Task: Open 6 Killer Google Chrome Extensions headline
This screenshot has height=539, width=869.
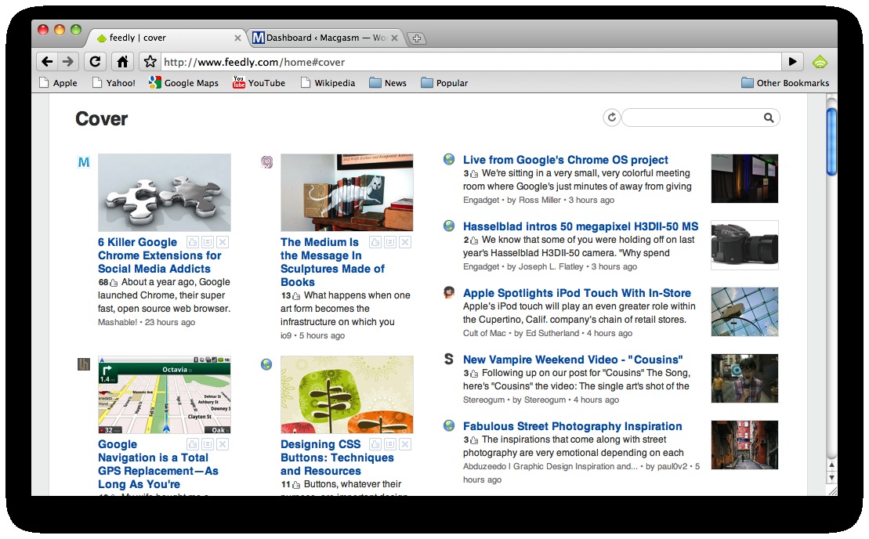Action: coord(160,255)
